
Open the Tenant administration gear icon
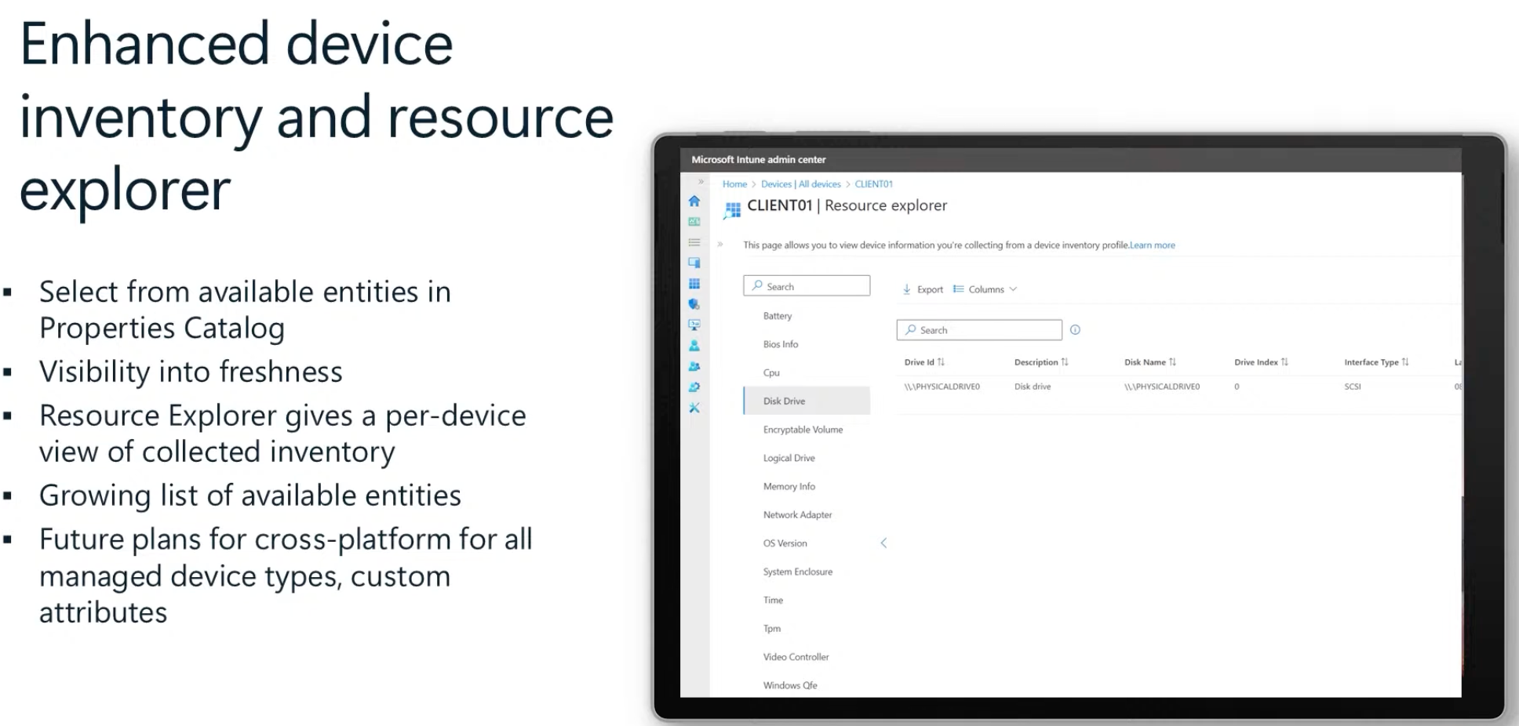694,387
